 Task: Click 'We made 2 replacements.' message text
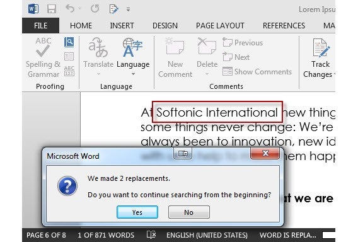129,178
